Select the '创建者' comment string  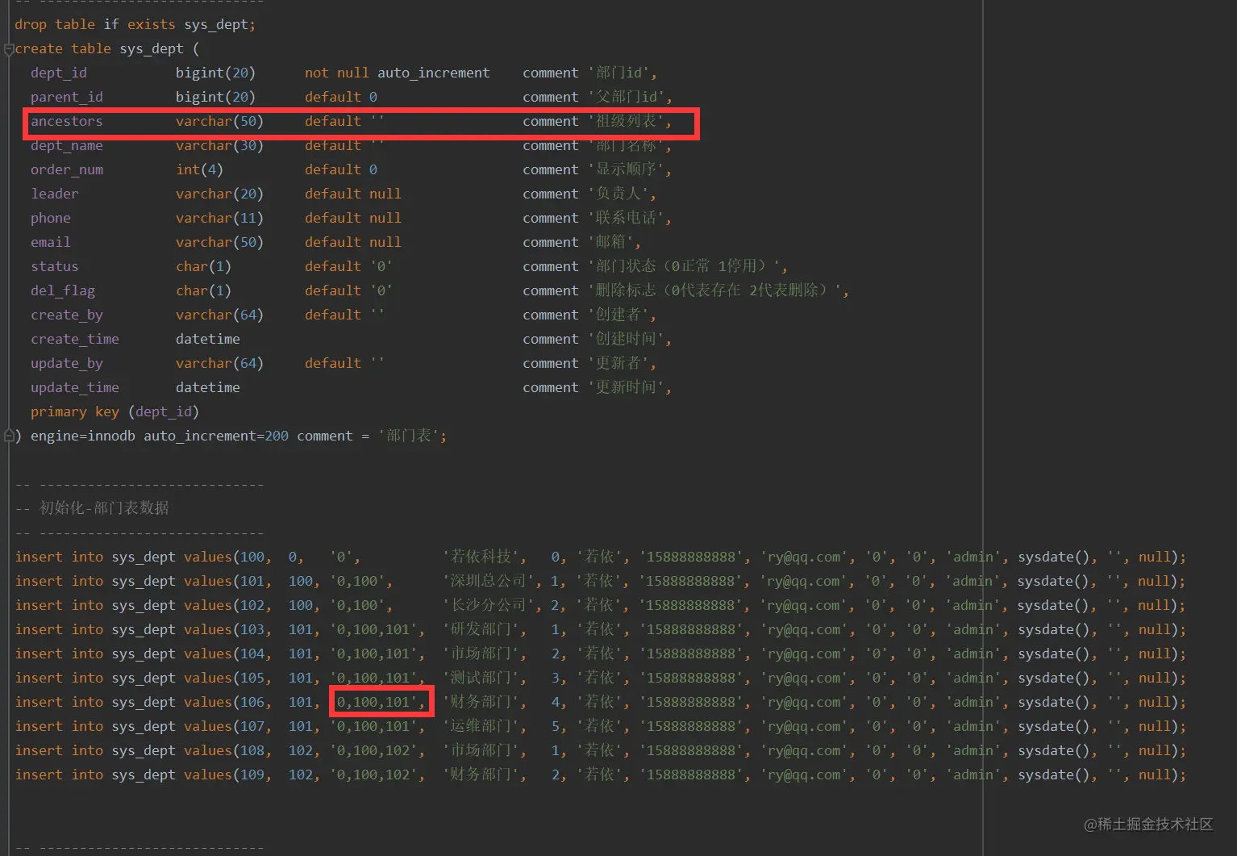pos(618,315)
